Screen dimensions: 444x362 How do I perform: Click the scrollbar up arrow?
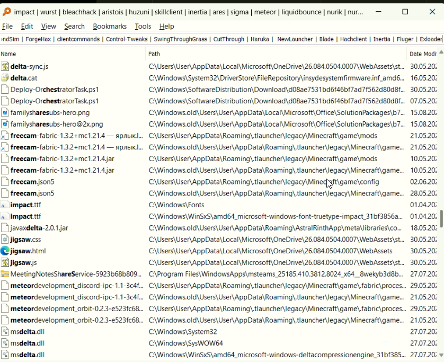tap(441, 52)
